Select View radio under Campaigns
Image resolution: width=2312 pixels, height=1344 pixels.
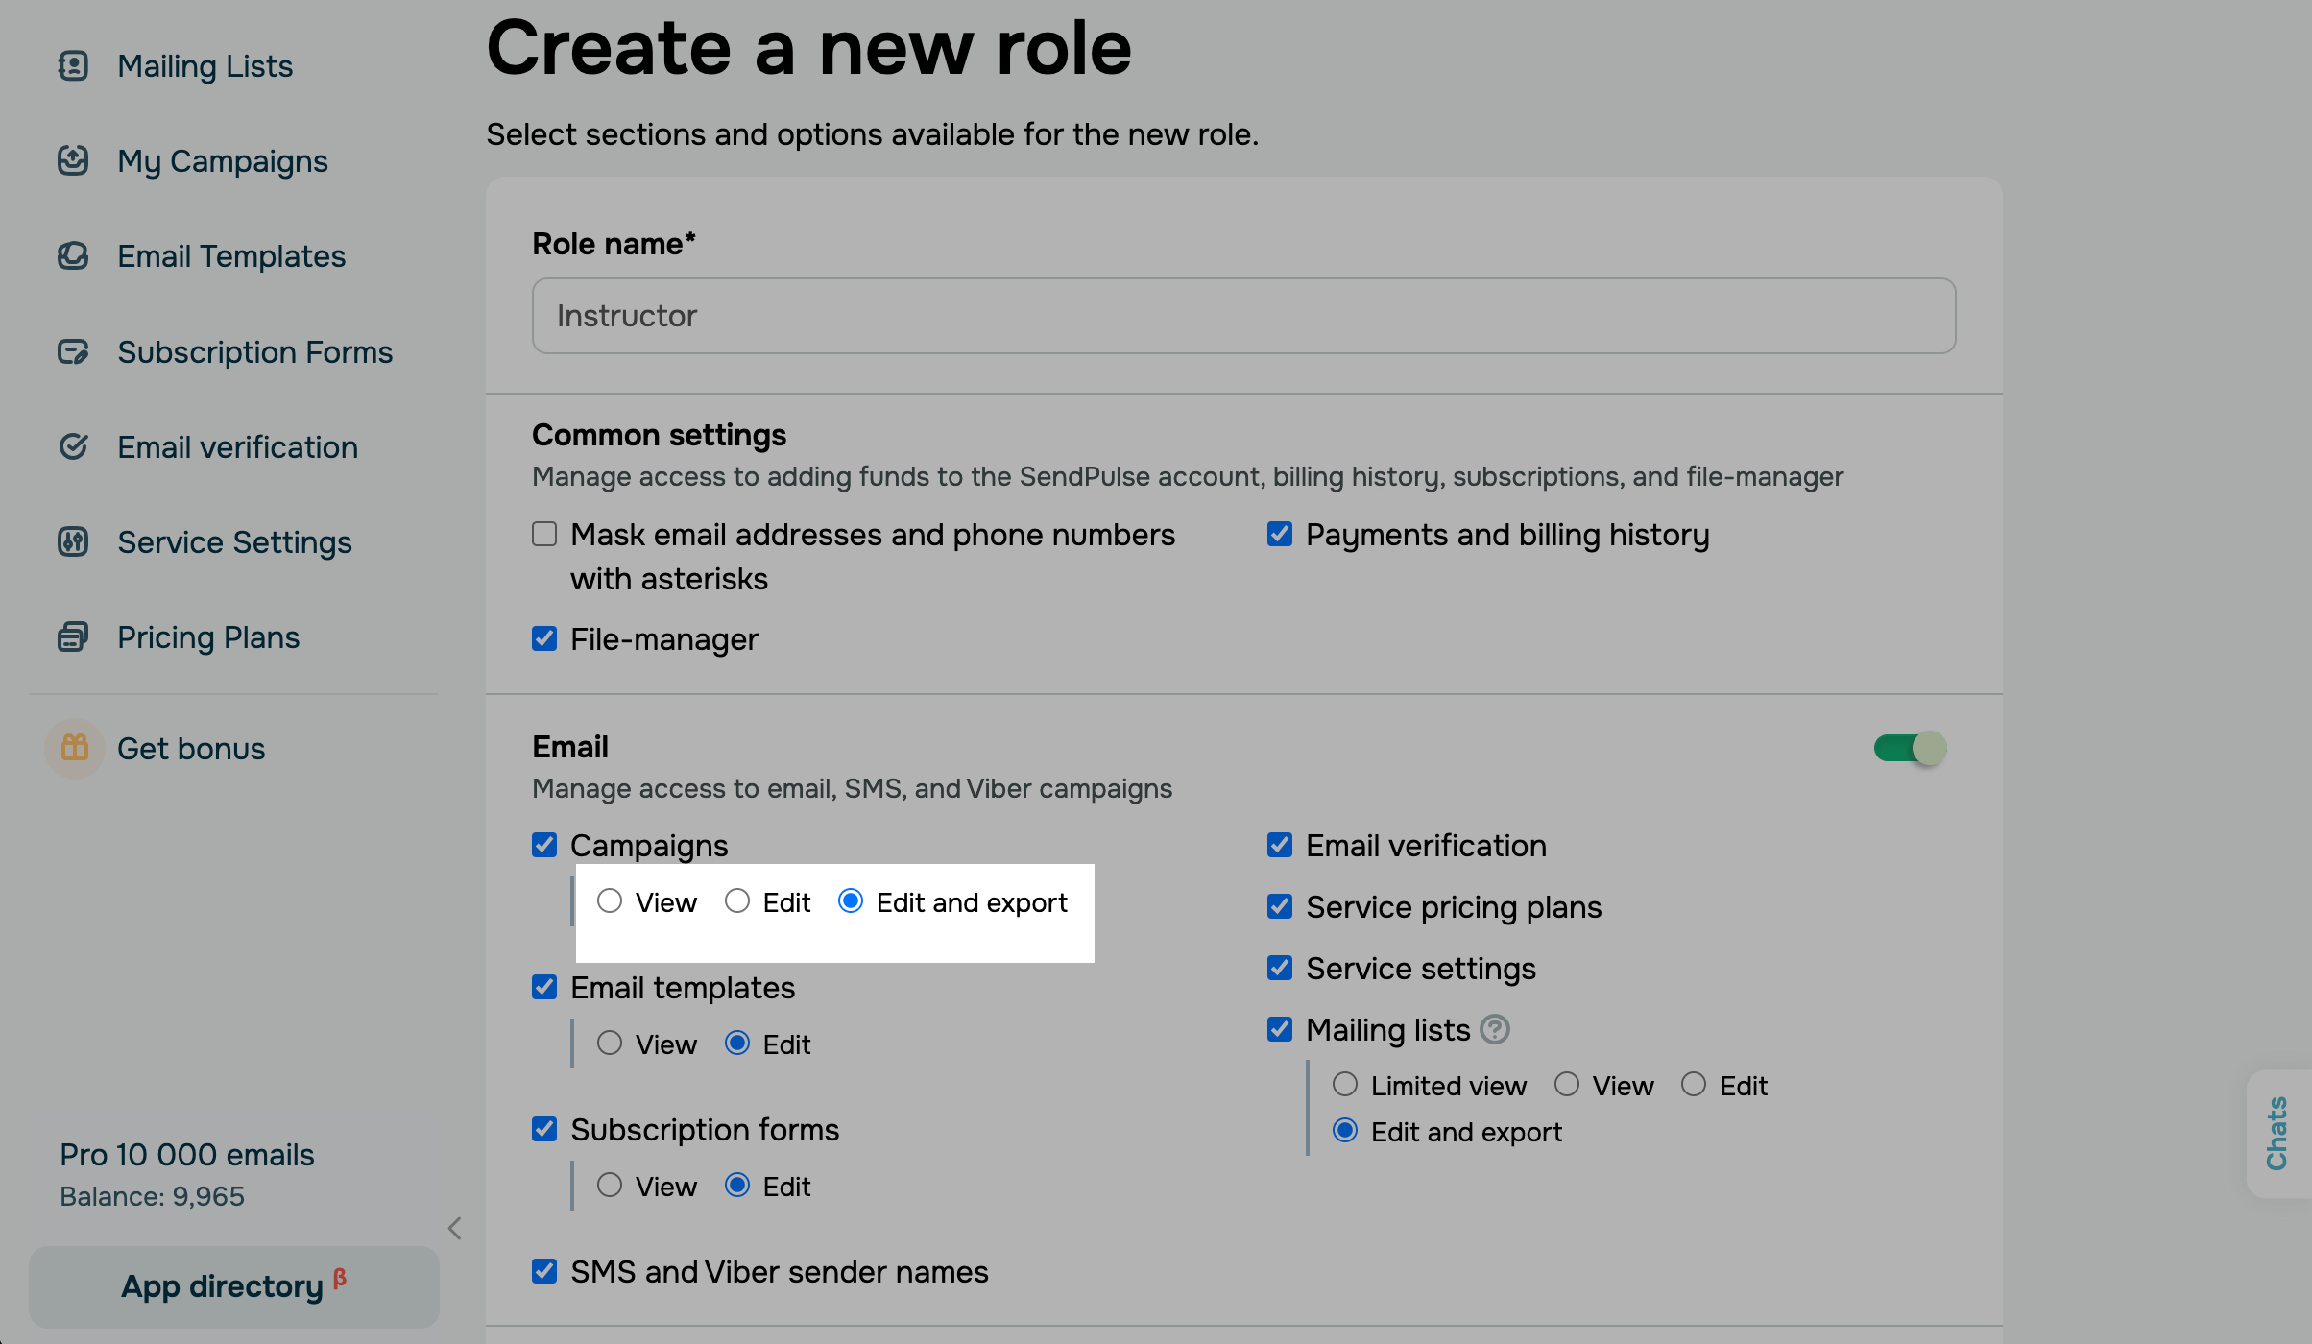click(x=610, y=901)
